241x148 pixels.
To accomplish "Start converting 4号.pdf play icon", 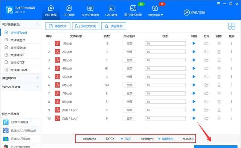I will tap(194, 68).
